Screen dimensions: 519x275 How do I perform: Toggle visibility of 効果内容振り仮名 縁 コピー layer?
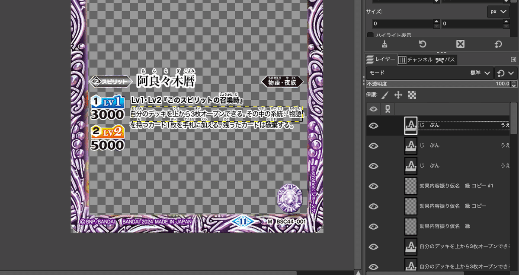click(x=373, y=206)
